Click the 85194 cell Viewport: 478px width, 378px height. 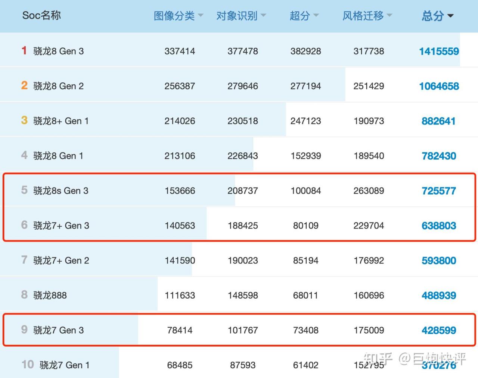[306, 260]
